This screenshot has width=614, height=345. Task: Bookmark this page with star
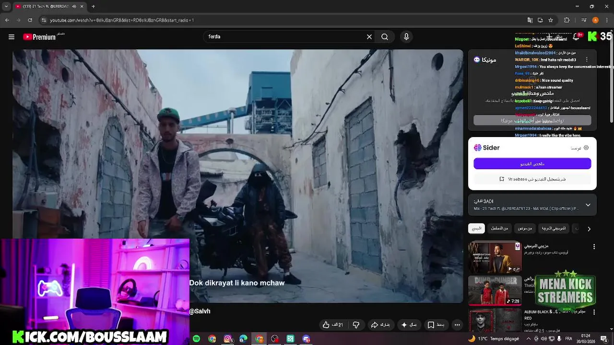(551, 20)
